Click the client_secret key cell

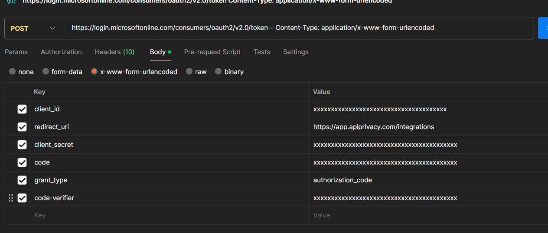tap(169, 145)
